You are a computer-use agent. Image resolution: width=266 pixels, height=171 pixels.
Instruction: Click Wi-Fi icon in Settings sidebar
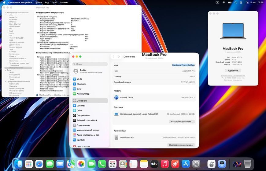pos(75,79)
